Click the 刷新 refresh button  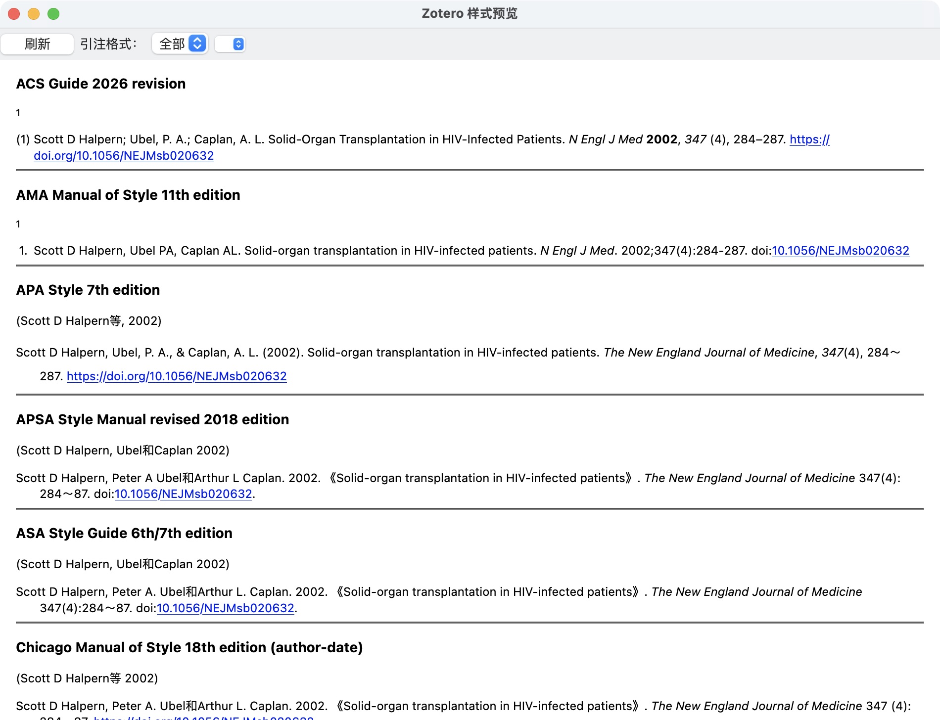click(37, 44)
